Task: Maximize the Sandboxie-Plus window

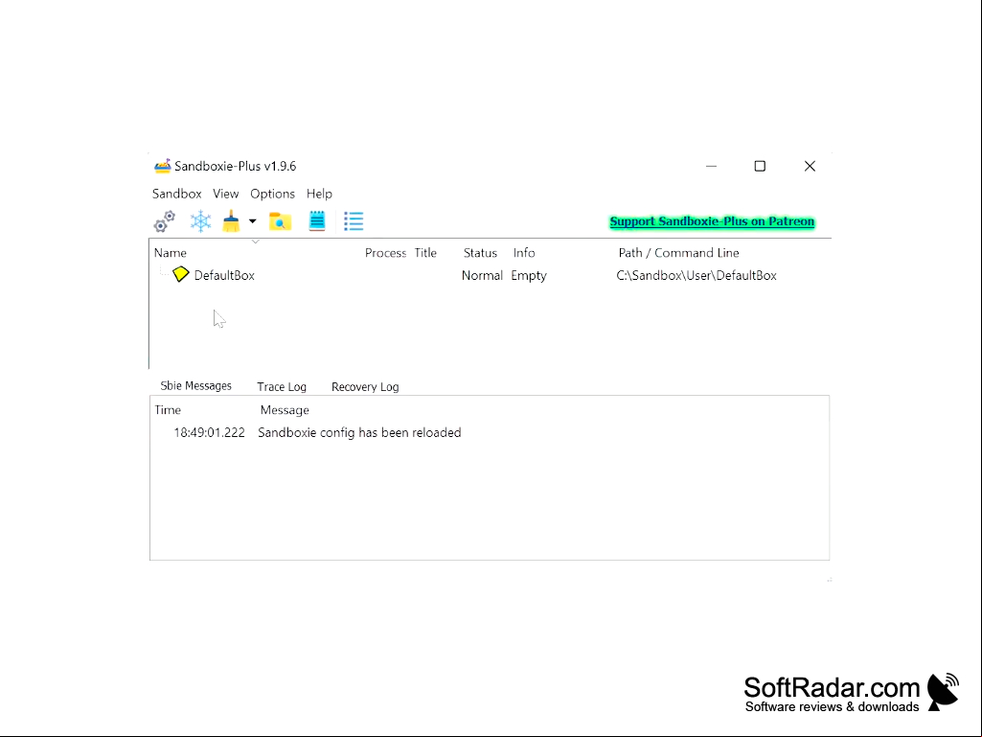Action: coord(760,166)
